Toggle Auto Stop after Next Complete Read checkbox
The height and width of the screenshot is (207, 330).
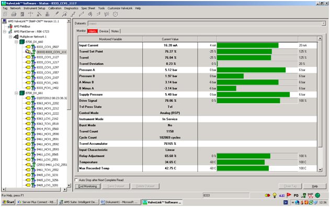[76, 180]
